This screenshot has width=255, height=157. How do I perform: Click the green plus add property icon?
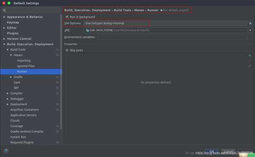click(250, 55)
